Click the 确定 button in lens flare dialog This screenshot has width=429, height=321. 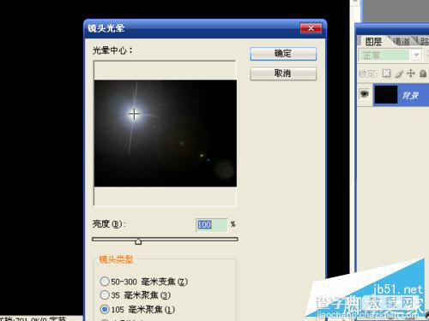(283, 54)
